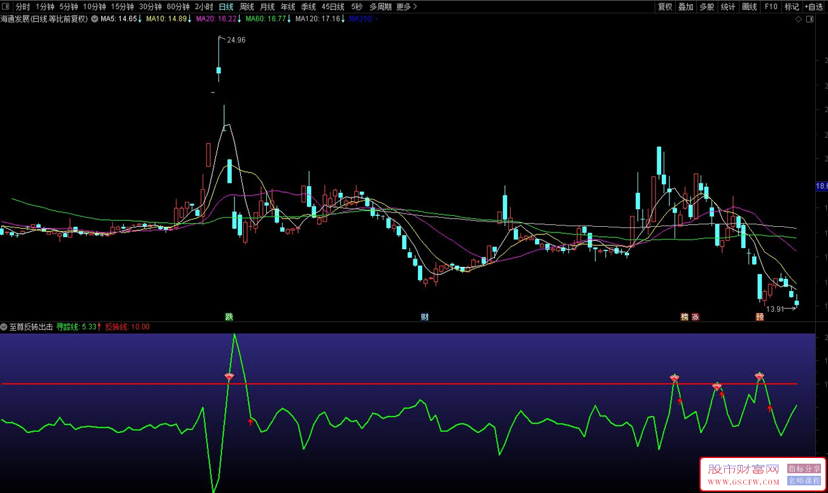Click the 指标分享 link
Image resolution: width=828 pixels, height=493 pixels.
pyautogui.click(x=804, y=468)
